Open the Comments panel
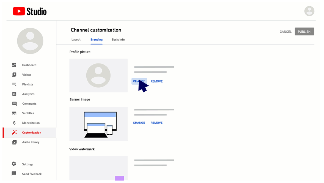324x183 pixels. (30, 103)
